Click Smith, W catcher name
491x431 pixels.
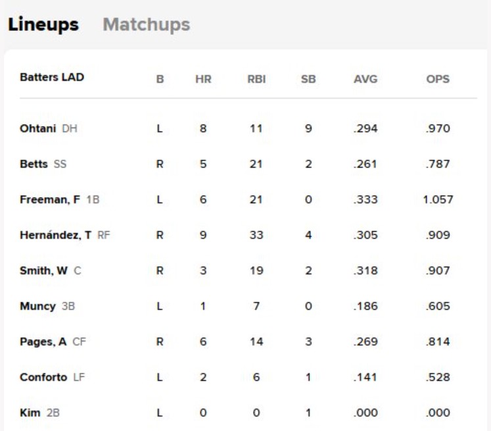click(44, 271)
